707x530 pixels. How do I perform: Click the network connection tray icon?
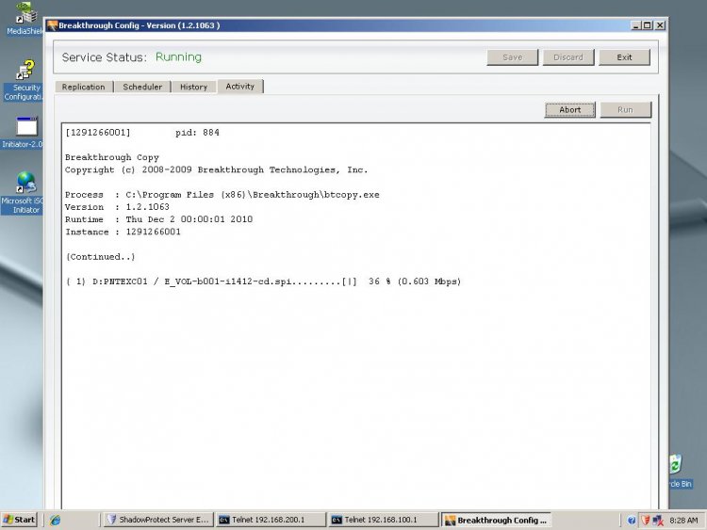pyautogui.click(x=658, y=521)
